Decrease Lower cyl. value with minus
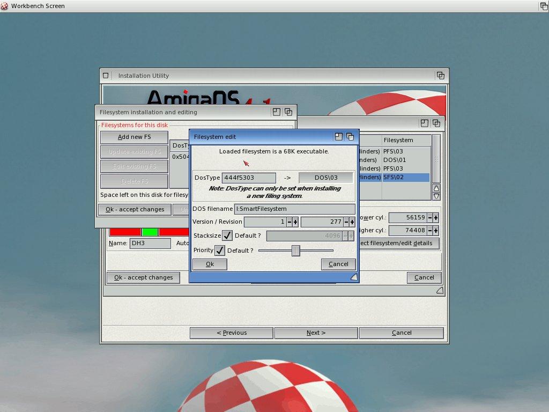 point(430,218)
